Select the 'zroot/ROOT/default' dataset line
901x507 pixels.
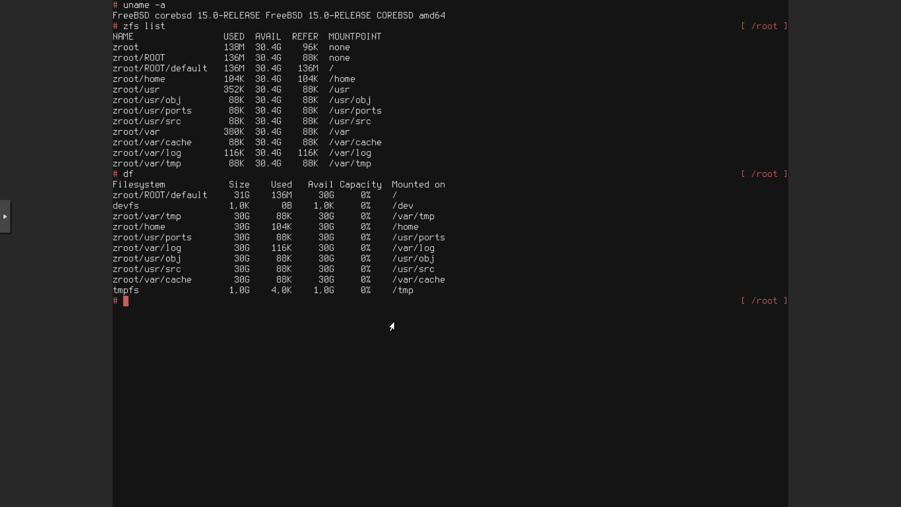pos(160,68)
